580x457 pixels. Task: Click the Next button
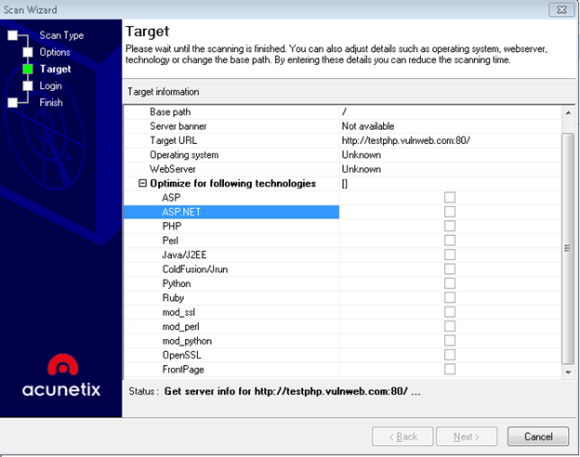pos(467,437)
